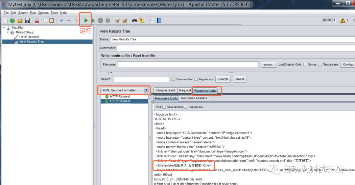The image size is (355, 185).
Task: Collapse the Test Plan tree node
Action: [4, 28]
